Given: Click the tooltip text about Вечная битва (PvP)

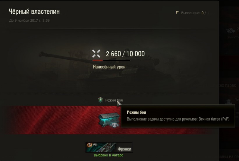Looking at the screenshot, I should click(178, 119).
